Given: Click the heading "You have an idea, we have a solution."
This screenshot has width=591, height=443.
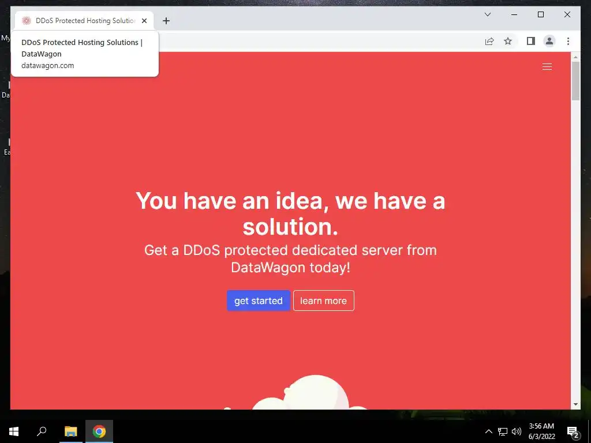Looking at the screenshot, I should coord(290,213).
